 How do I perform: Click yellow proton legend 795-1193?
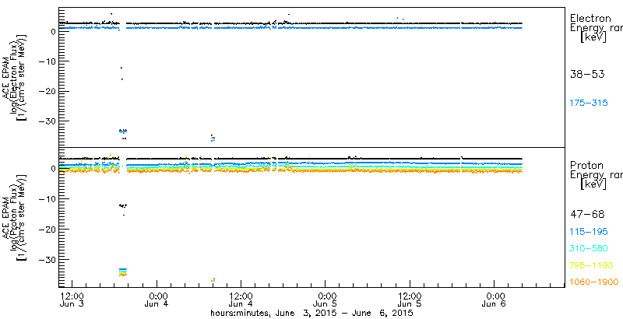click(x=592, y=265)
